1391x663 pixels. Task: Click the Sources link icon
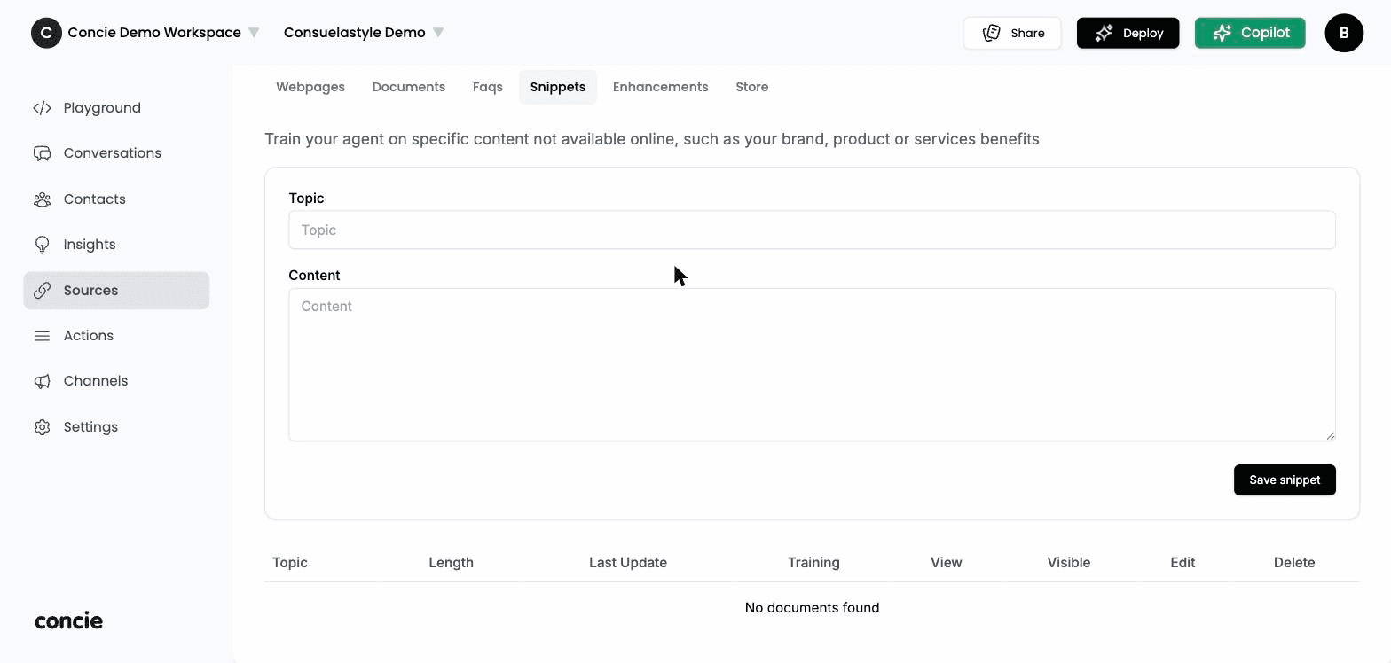pyautogui.click(x=42, y=291)
